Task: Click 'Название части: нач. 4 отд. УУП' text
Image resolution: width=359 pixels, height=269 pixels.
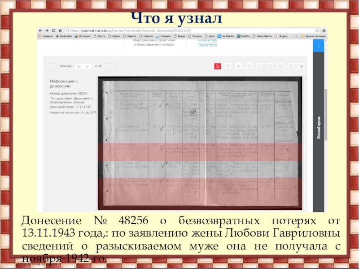Action: tap(73, 113)
